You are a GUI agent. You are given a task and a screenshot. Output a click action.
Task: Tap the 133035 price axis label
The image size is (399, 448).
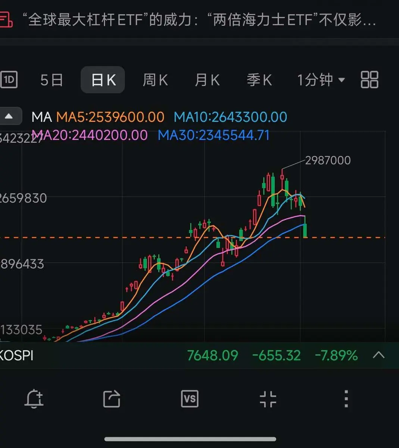[21, 330]
